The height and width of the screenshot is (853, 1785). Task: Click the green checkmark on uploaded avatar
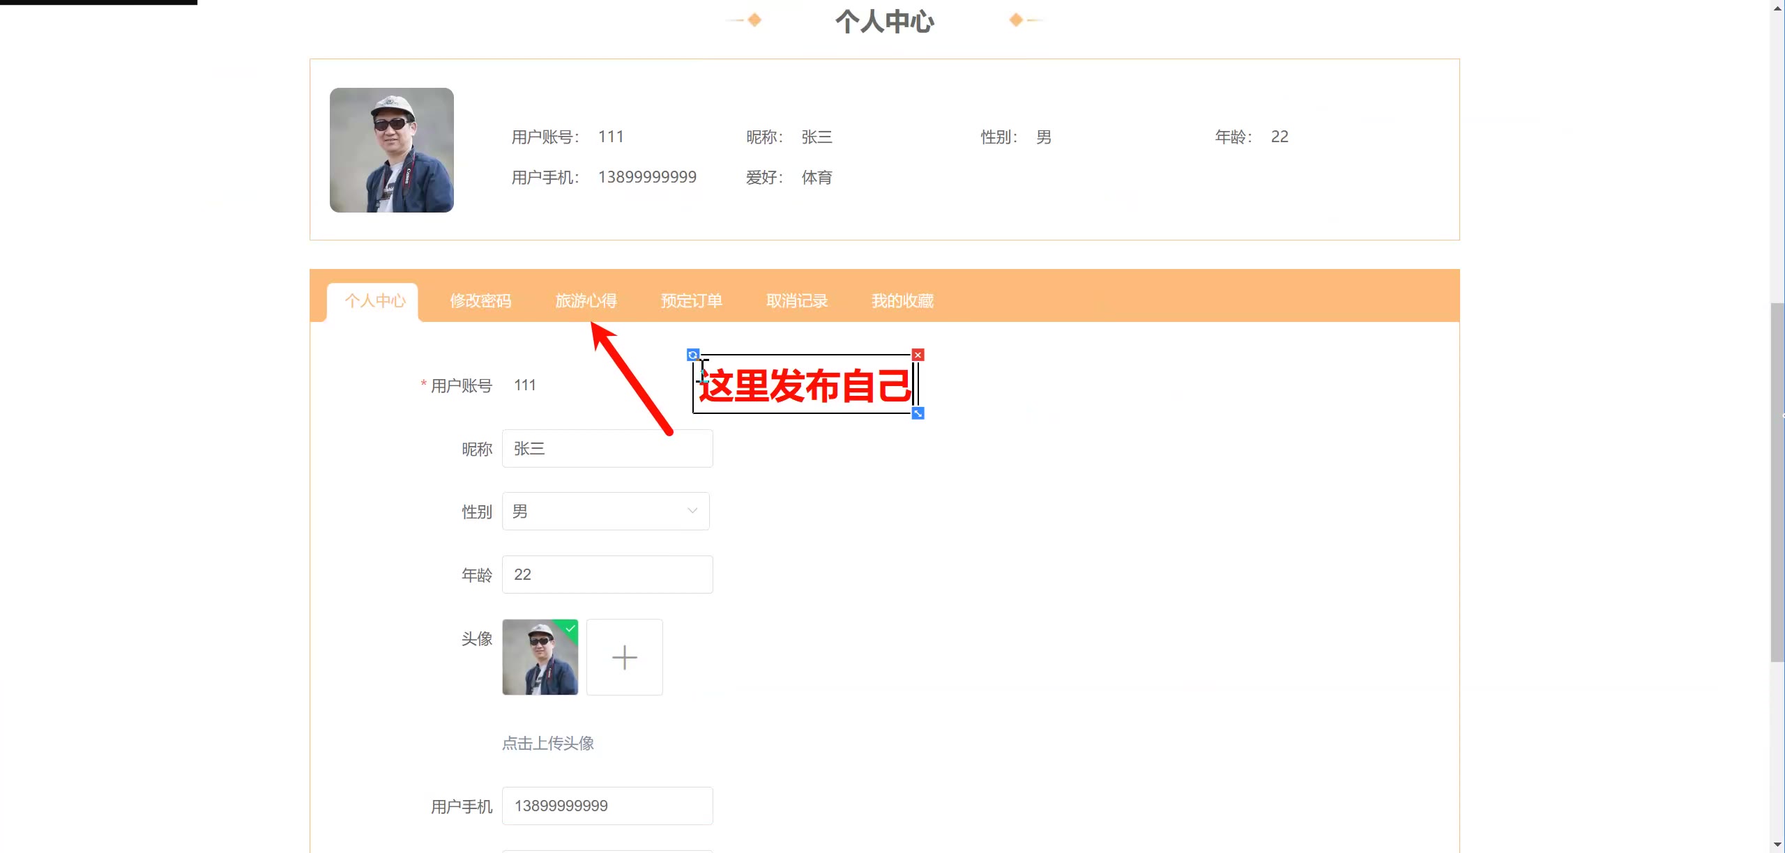[570, 628]
